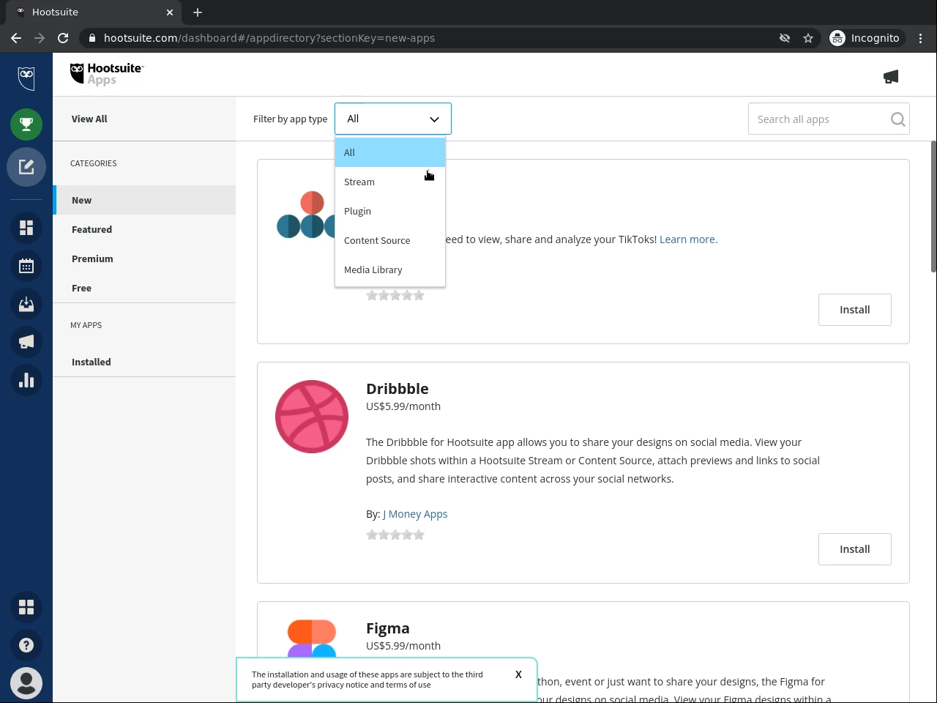Open the J Money Apps developer link
The image size is (937, 703).
415,514
